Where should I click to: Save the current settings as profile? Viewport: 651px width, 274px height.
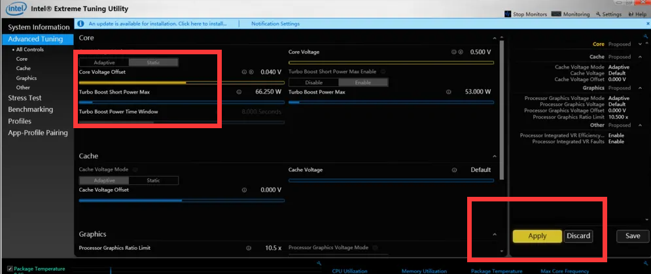(x=633, y=236)
